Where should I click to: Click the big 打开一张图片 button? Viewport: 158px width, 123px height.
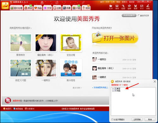115,38
